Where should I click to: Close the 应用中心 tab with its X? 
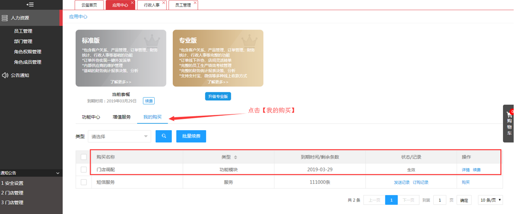tap(132, 2)
